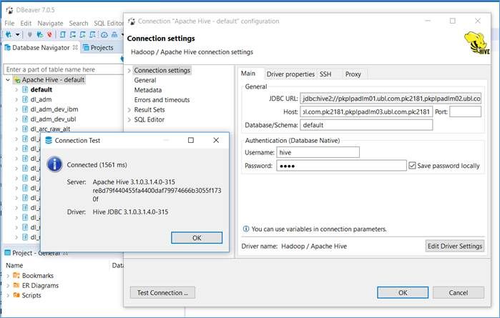Open the File menu
Image resolution: width=500 pixels, height=318 pixels.
(x=9, y=24)
